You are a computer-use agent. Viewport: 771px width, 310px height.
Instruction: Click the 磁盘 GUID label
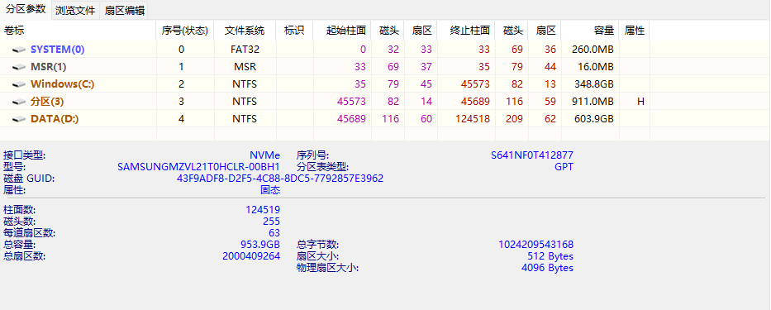[29, 178]
